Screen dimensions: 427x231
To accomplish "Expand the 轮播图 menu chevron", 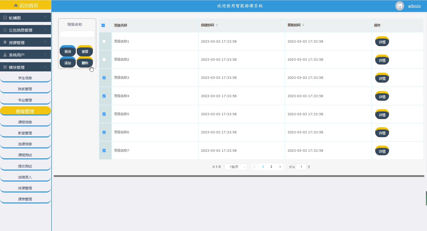I will tap(45, 17).
